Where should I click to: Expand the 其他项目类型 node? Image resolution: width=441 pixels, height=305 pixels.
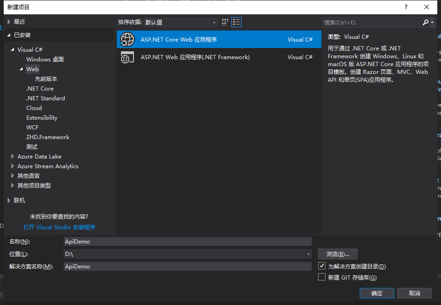tap(12, 185)
